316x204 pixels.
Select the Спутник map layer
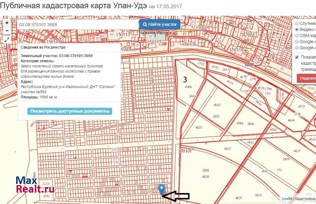(x=297, y=23)
